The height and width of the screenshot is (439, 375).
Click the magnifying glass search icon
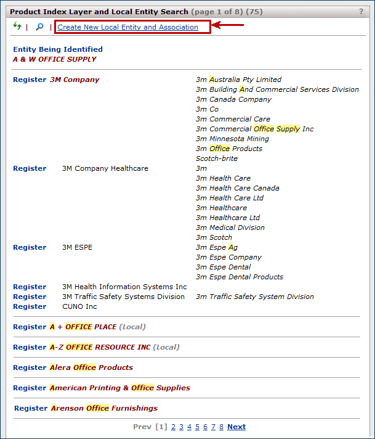pos(39,27)
